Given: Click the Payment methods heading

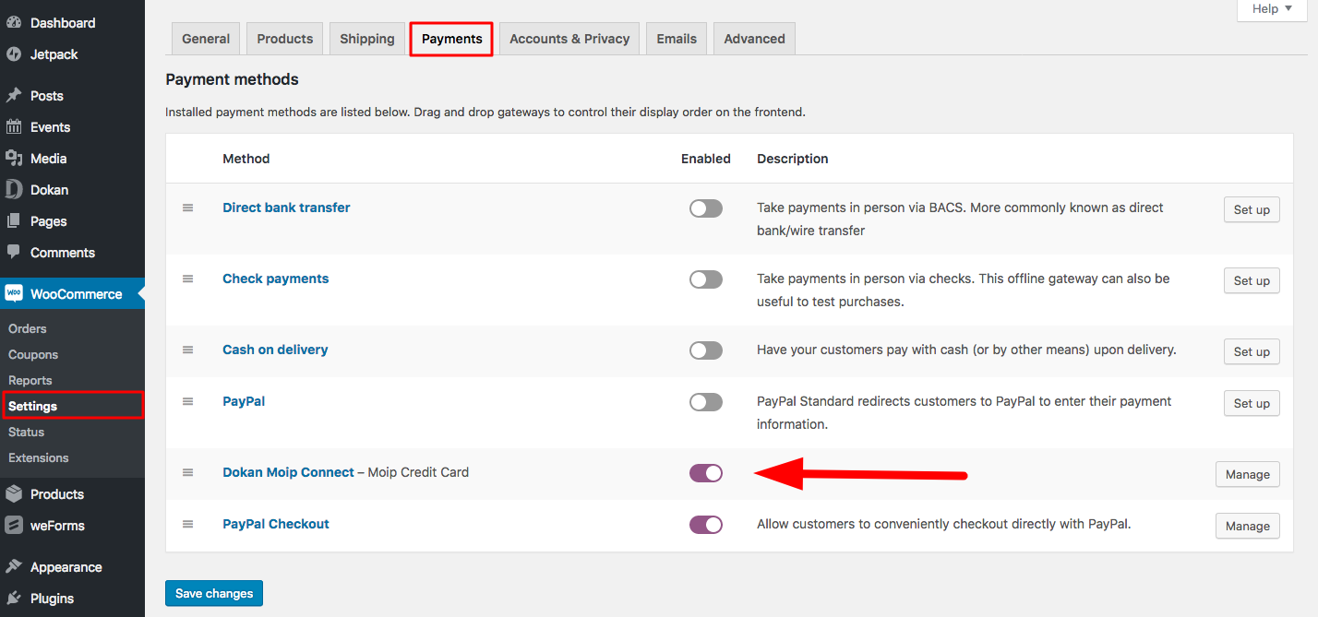Looking at the screenshot, I should (233, 79).
